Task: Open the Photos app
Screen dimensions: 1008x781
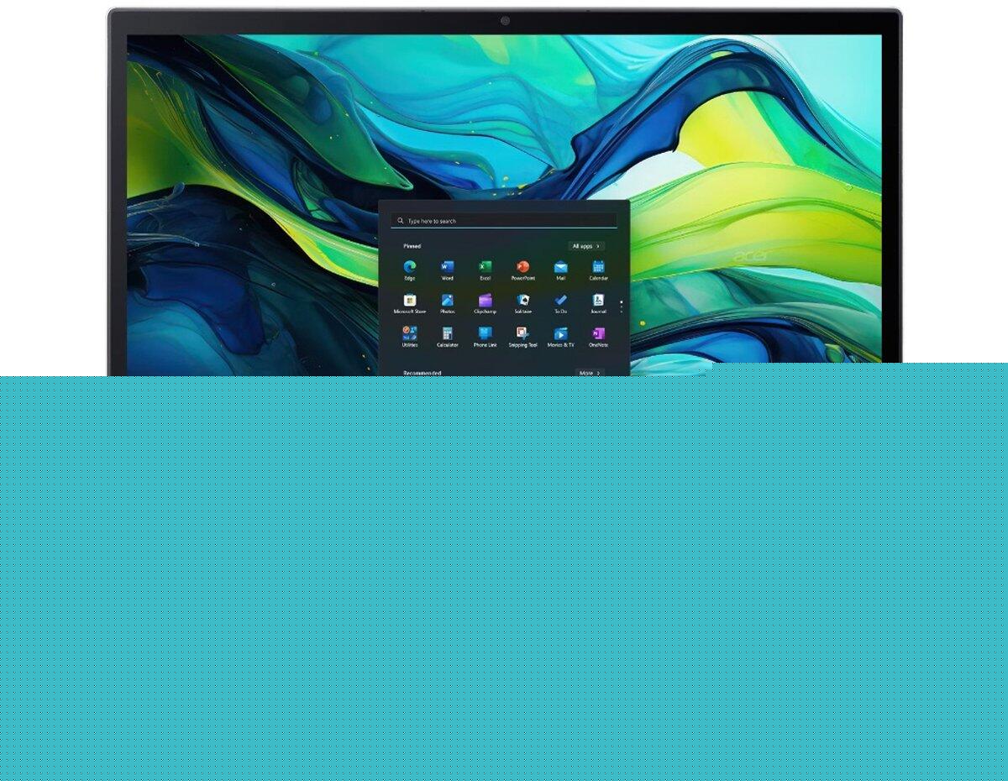Action: [447, 301]
